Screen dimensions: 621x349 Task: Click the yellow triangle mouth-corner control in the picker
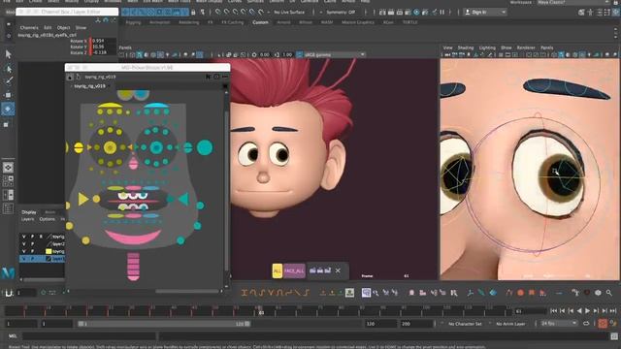click(82, 199)
